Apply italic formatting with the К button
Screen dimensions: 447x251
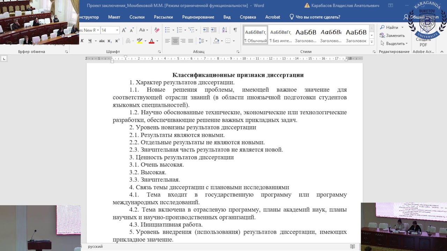(82, 41)
